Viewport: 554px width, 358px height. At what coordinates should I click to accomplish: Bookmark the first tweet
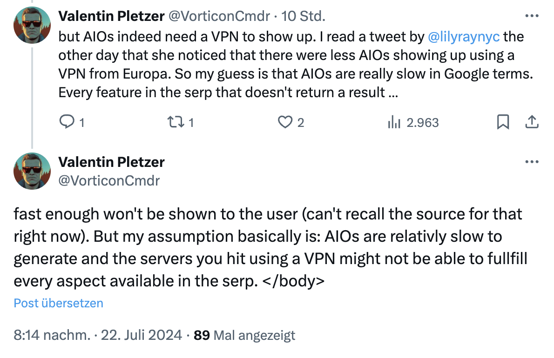coord(503,122)
